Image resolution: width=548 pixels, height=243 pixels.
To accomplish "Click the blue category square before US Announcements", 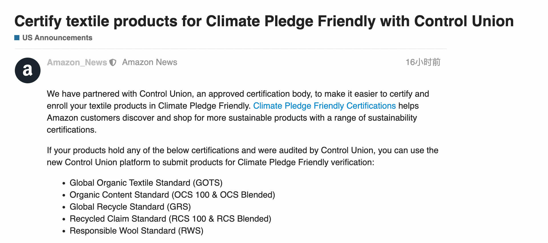I will (x=17, y=38).
